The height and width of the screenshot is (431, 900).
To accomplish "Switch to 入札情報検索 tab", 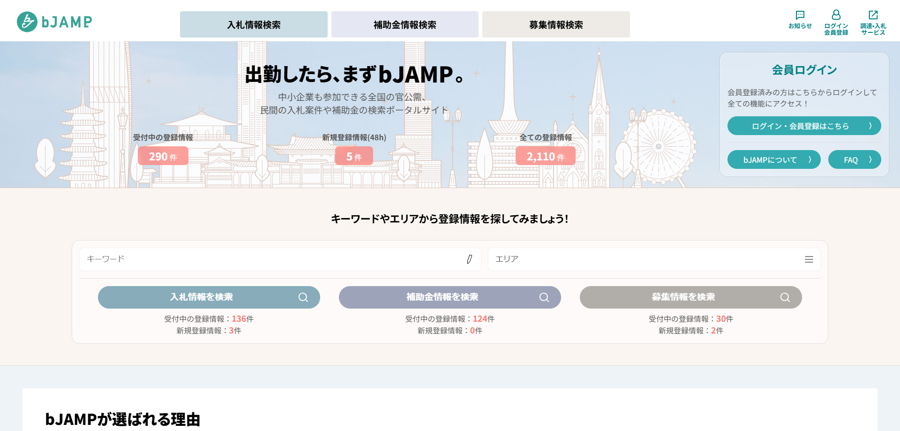I will pyautogui.click(x=254, y=24).
